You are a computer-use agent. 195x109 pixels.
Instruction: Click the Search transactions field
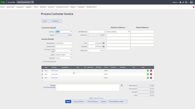[x=24, y=2]
